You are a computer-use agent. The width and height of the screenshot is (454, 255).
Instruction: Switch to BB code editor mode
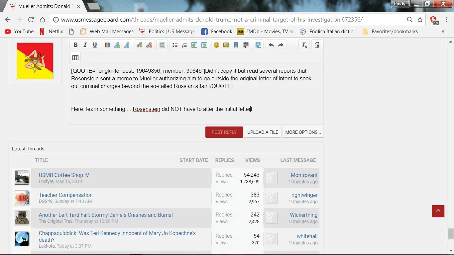click(317, 45)
